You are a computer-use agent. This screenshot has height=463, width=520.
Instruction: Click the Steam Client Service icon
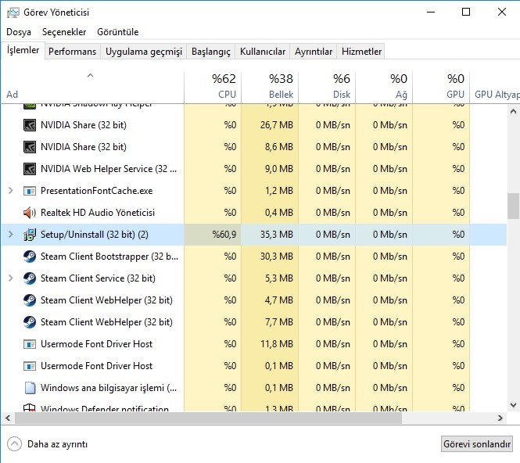(x=30, y=278)
